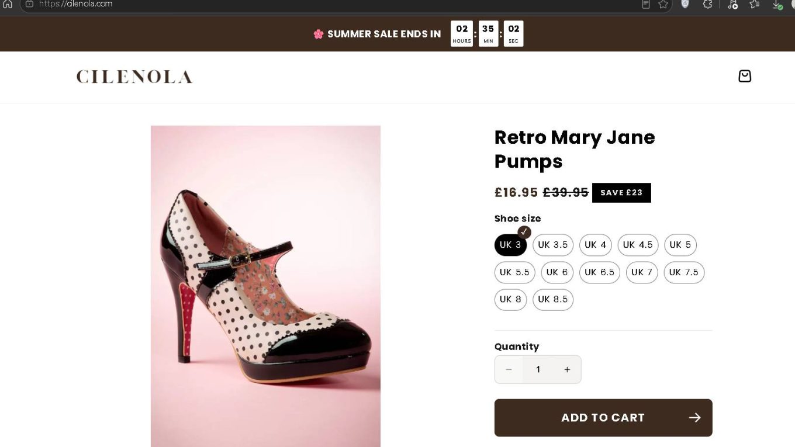Click the Mary Jane pump product image
The height and width of the screenshot is (447, 795).
(265, 286)
